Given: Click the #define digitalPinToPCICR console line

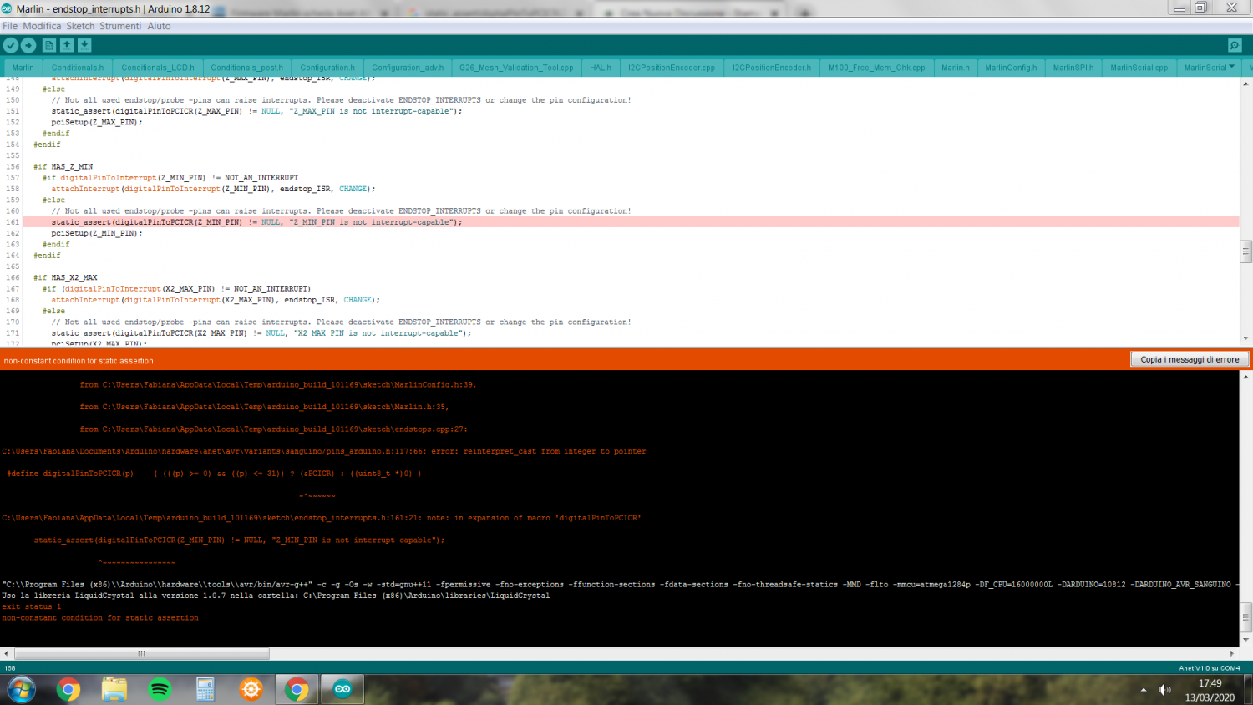Looking at the screenshot, I should [x=214, y=474].
